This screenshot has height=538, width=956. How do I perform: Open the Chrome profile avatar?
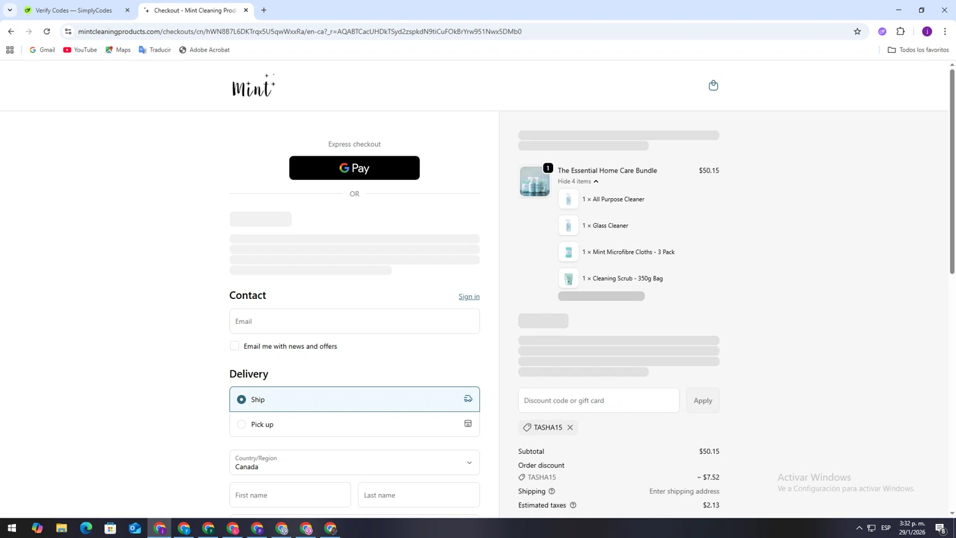pyautogui.click(x=927, y=31)
